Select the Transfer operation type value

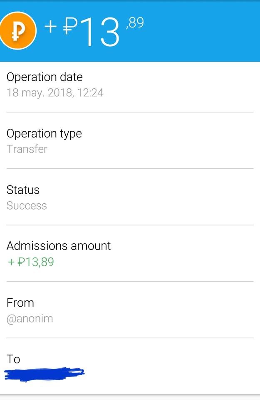[x=27, y=149]
